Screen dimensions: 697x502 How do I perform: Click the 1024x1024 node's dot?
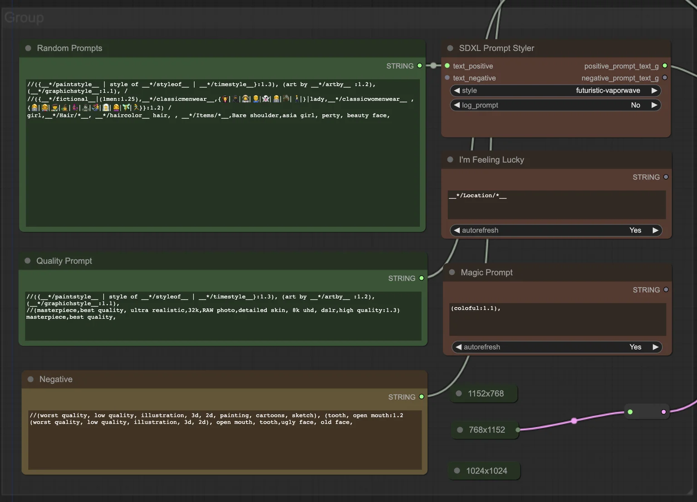pos(457,471)
